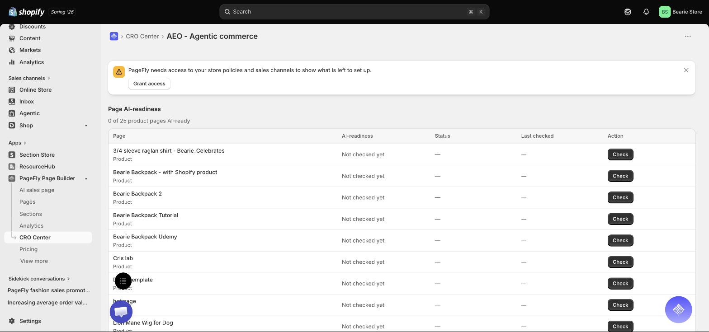
Task: Open the blue chat bubble widget
Action: point(121,312)
